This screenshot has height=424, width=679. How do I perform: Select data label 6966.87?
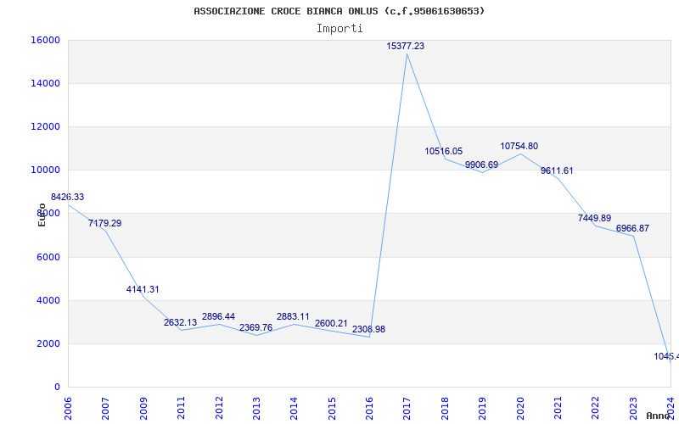[x=632, y=228]
